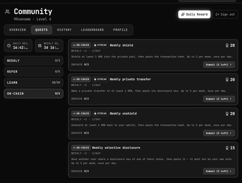
Task: Click the Community people icon
Action: (x=7, y=12)
